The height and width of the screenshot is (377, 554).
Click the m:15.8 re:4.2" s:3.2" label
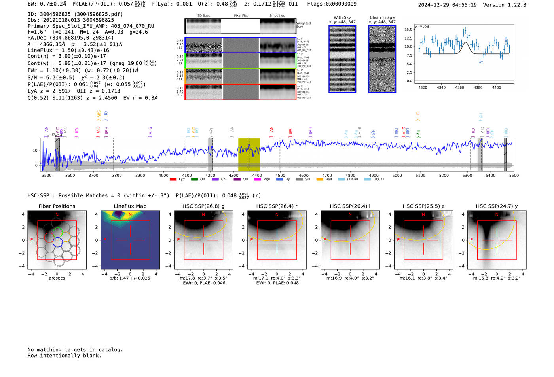(x=497, y=278)
